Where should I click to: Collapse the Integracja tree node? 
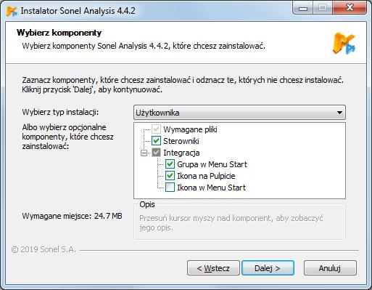[144, 153]
